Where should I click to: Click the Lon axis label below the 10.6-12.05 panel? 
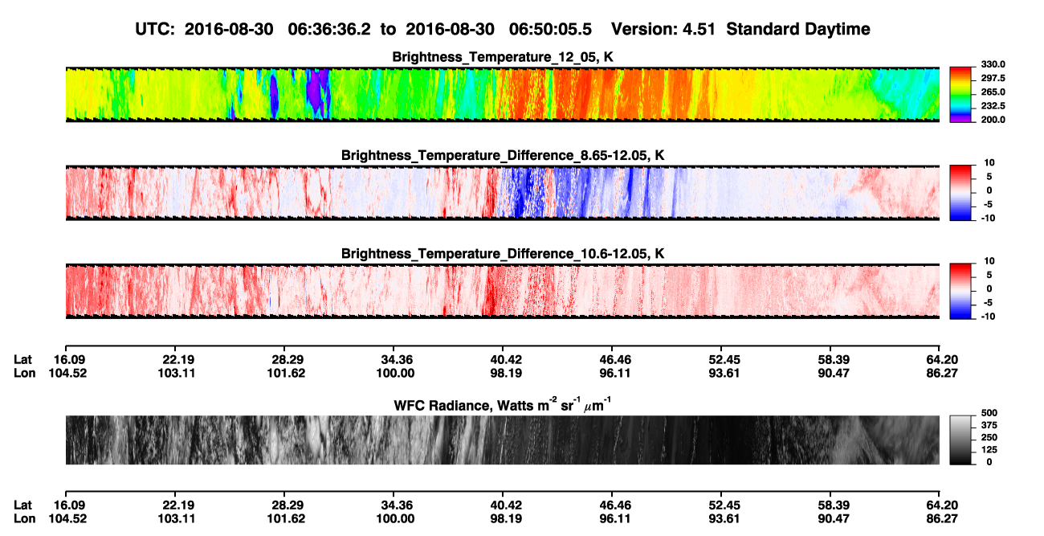coord(24,372)
